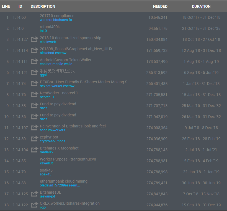227x211 pixels.
Task: Open the blckchnd-escrow account link
Action: [x=53, y=53]
